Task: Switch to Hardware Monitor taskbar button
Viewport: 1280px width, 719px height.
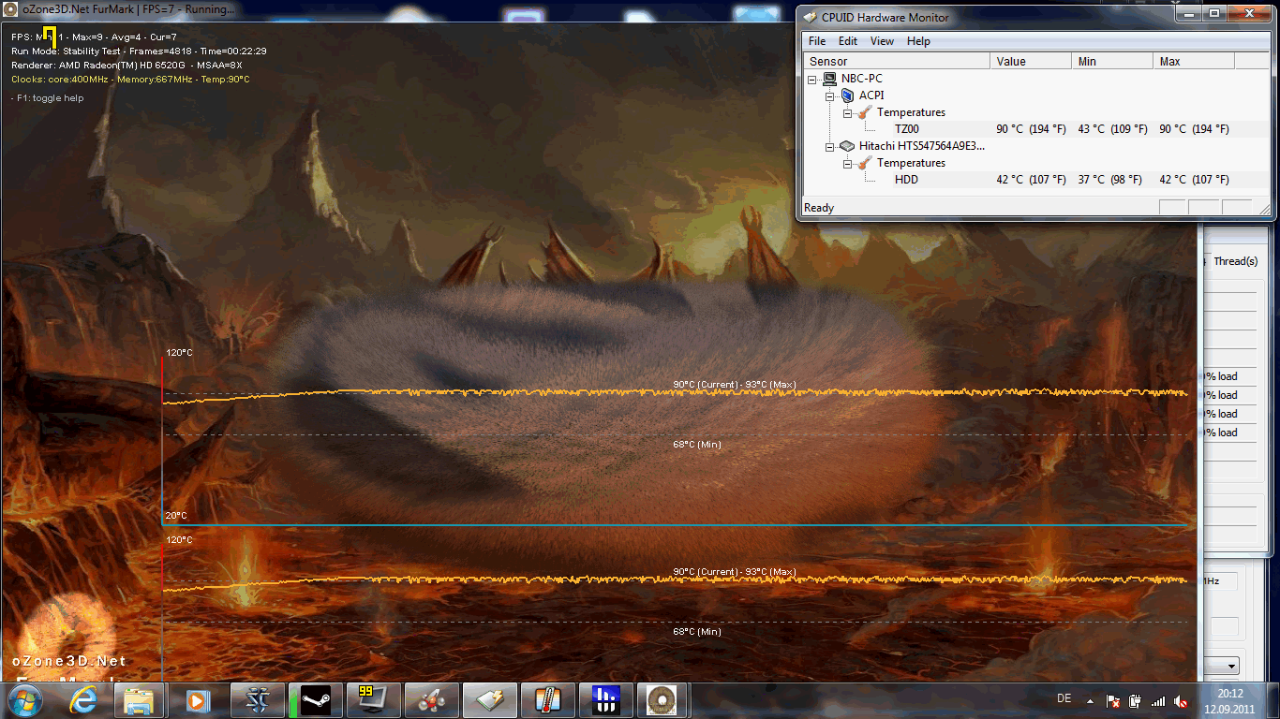Action: [x=490, y=700]
